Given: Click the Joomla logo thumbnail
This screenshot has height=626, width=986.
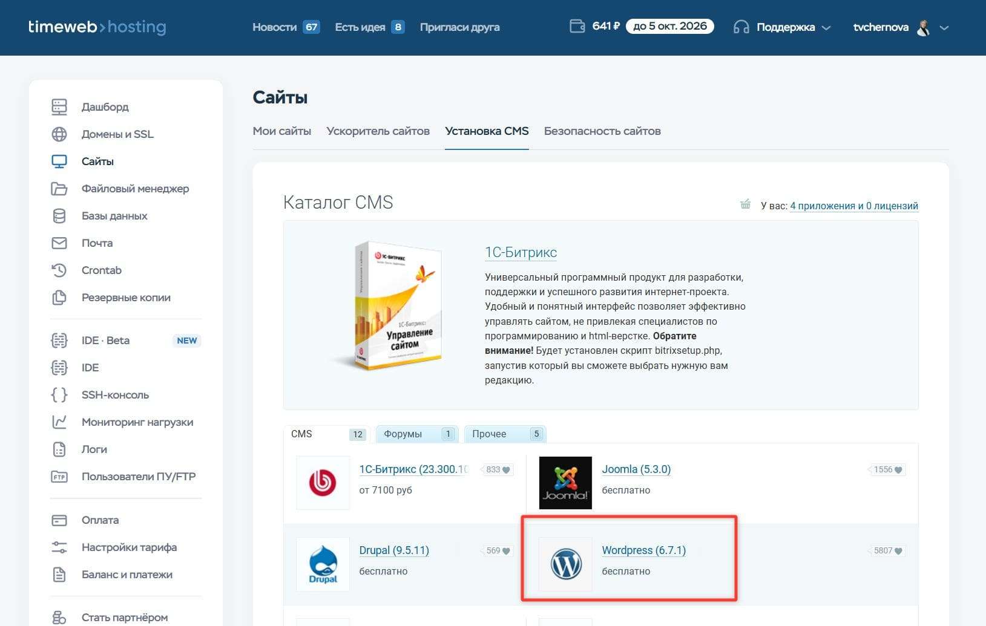Looking at the screenshot, I should click(x=565, y=483).
